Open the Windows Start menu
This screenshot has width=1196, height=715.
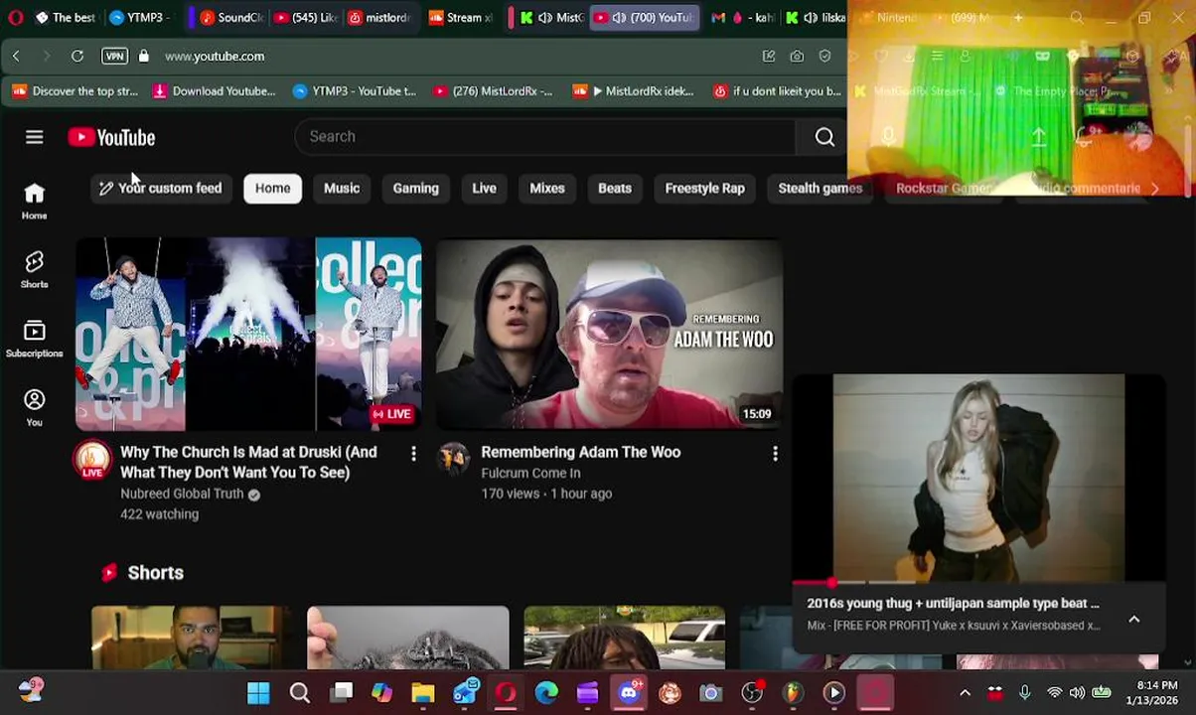pos(258,692)
